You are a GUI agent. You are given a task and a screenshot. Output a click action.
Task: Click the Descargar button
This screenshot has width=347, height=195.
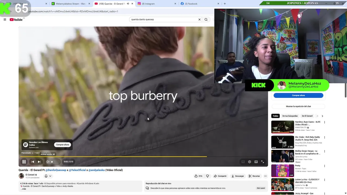coord(237,176)
